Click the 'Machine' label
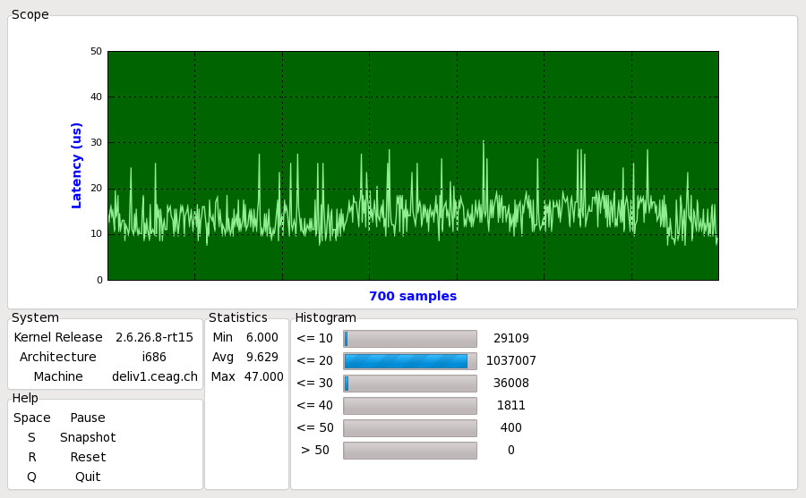 (58, 376)
